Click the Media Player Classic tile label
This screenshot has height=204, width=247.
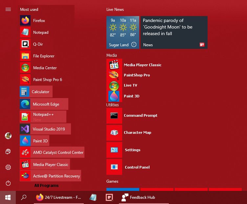pyautogui.click(x=143, y=65)
